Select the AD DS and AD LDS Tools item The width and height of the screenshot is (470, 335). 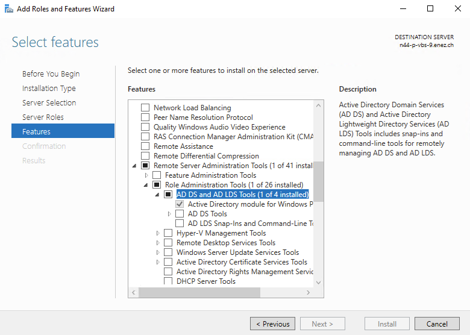pos(242,195)
